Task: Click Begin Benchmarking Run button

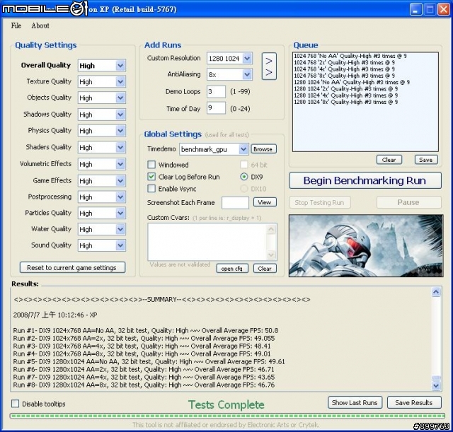Action: point(365,180)
